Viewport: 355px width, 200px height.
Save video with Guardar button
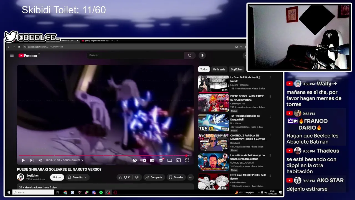[176, 177]
